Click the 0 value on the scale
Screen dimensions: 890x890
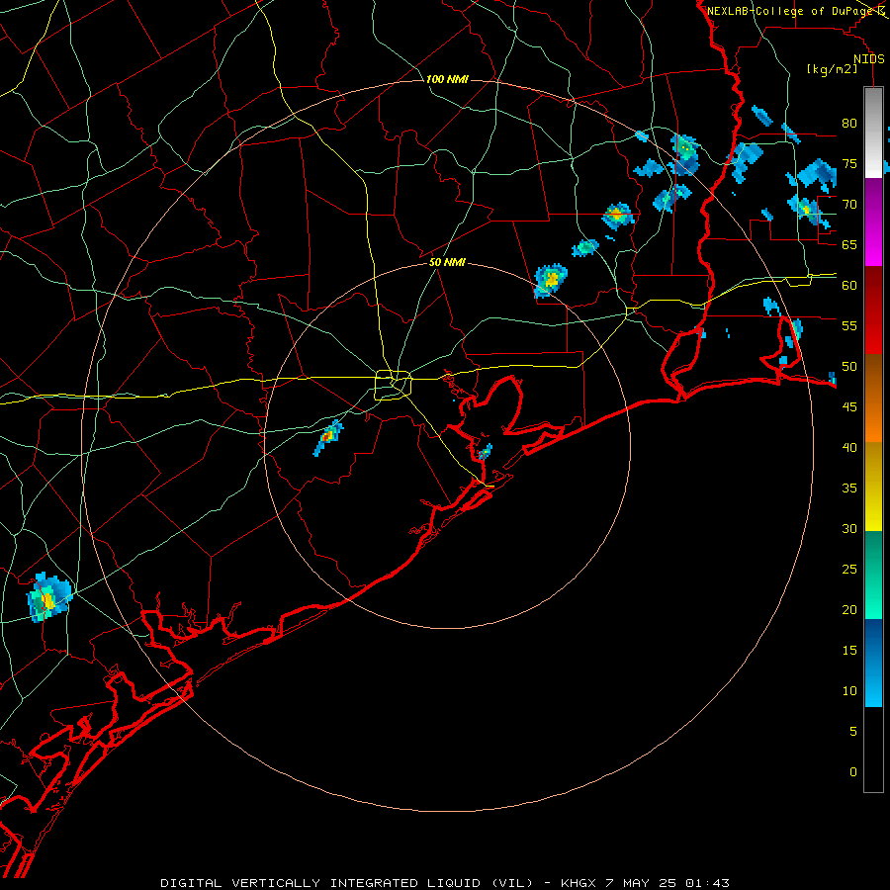pos(853,772)
